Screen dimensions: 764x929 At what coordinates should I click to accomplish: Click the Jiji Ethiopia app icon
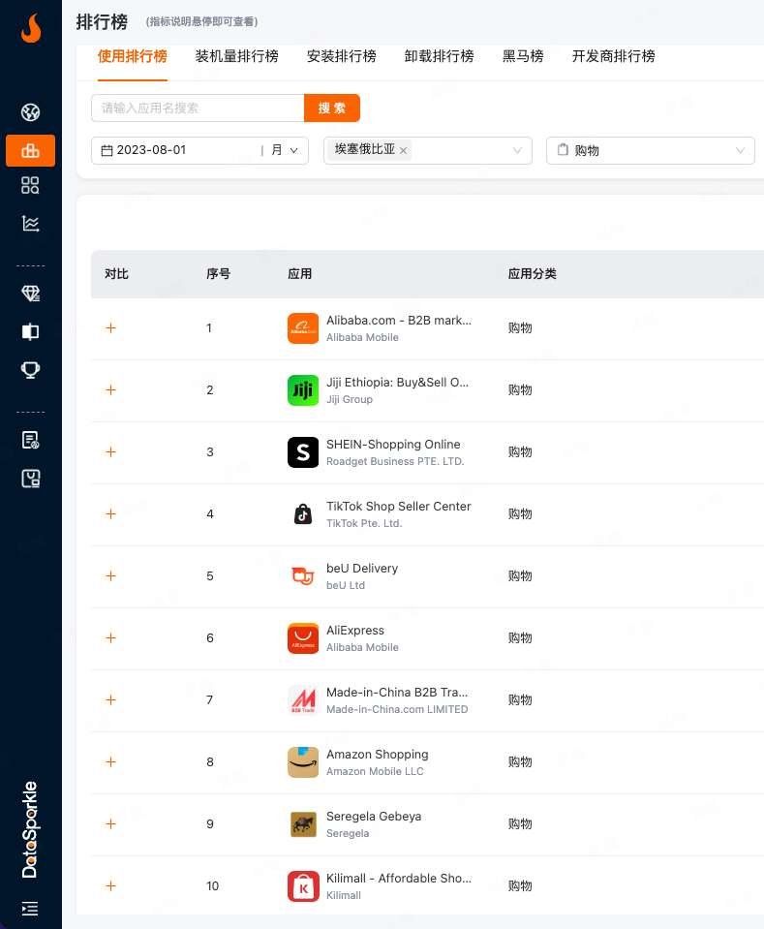303,390
